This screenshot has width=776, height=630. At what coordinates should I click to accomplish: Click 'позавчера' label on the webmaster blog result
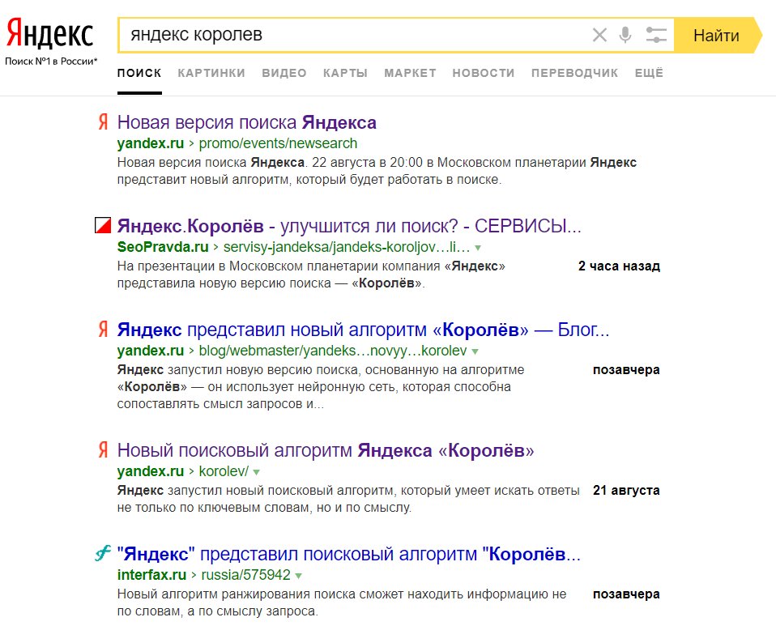coord(626,370)
